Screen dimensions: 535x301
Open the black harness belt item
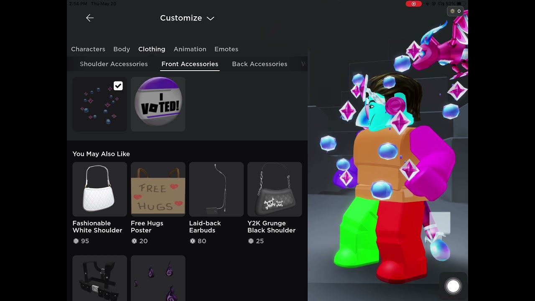click(x=99, y=278)
